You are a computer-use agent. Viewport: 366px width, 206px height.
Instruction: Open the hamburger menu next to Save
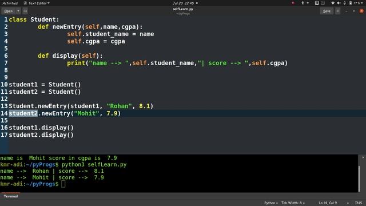337,11
